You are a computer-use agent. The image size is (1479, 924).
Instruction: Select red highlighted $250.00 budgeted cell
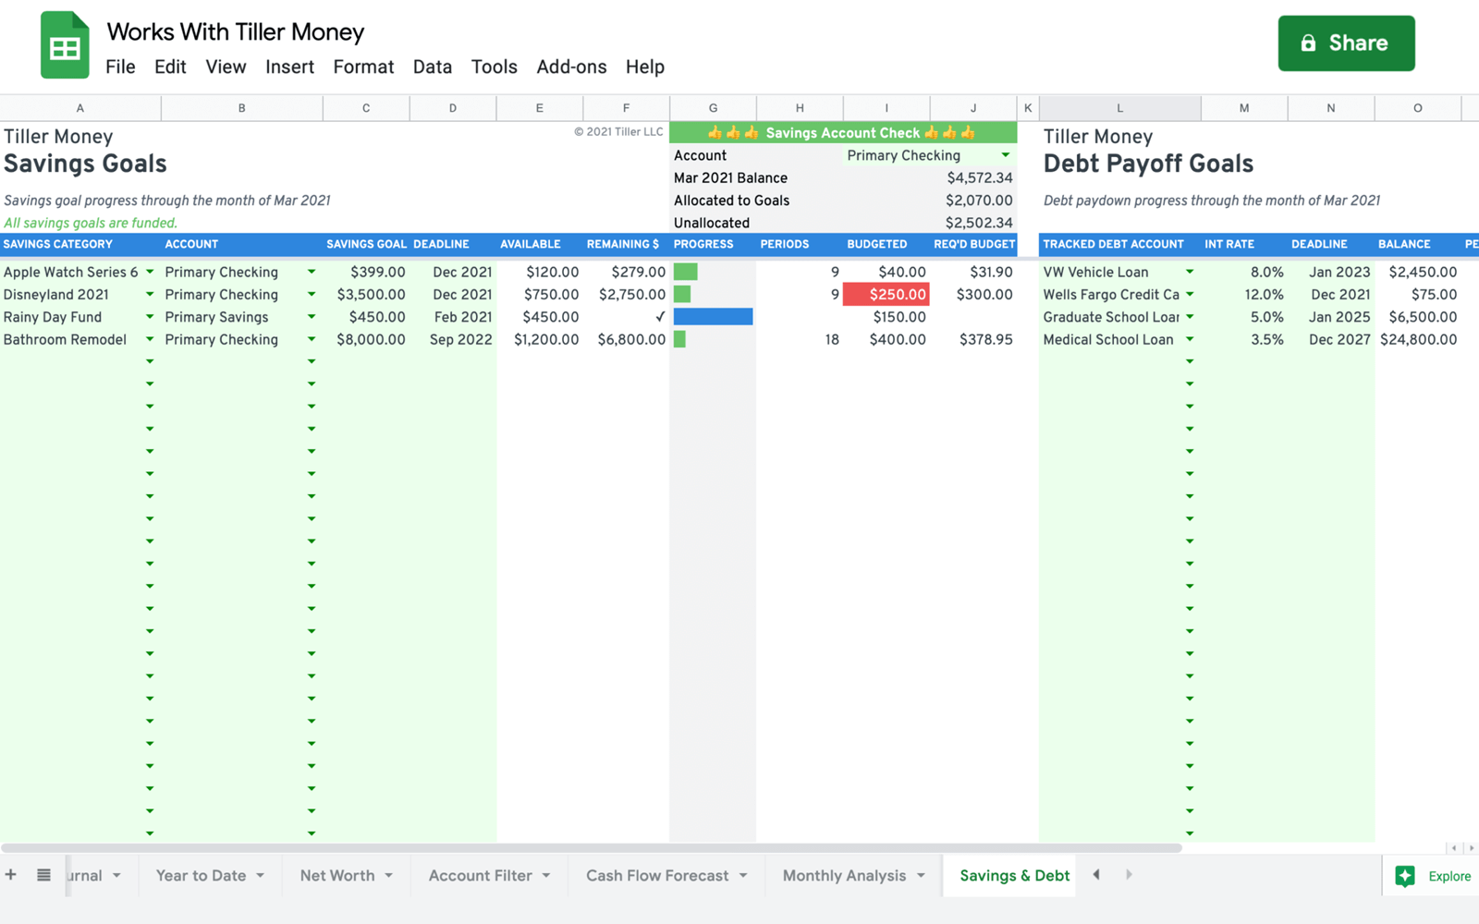pyautogui.click(x=886, y=294)
